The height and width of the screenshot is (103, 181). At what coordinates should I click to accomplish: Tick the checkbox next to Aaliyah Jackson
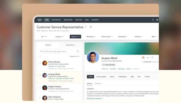pyautogui.click(x=40, y=88)
